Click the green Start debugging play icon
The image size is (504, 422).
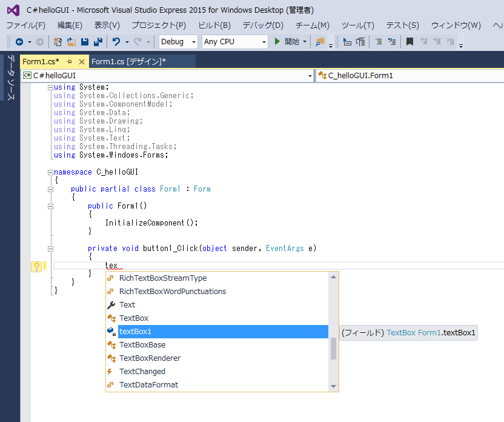(277, 41)
